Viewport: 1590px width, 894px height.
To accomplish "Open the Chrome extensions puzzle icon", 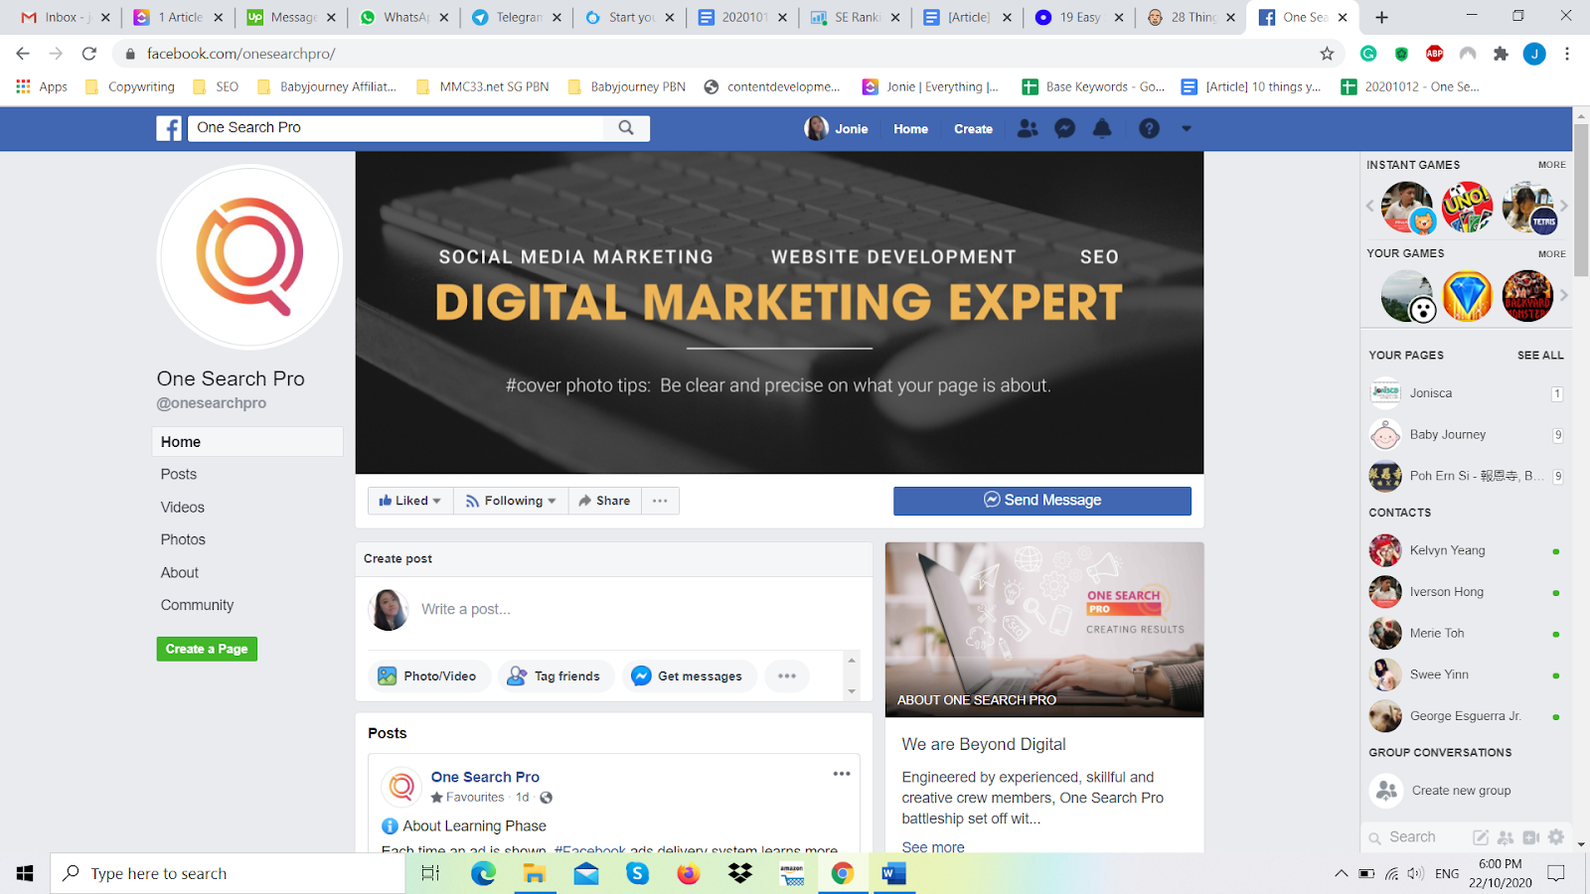I will coord(1501,54).
